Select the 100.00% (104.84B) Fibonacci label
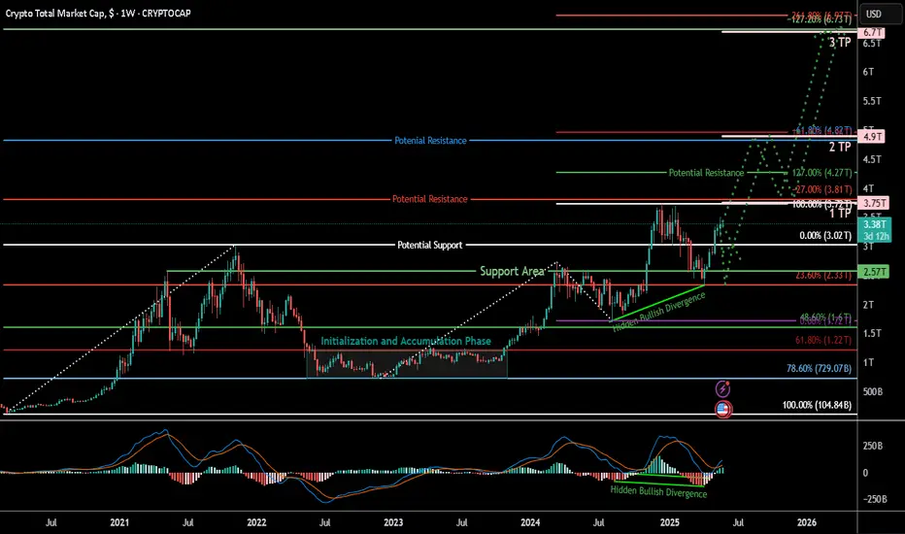The image size is (905, 534). (x=817, y=405)
